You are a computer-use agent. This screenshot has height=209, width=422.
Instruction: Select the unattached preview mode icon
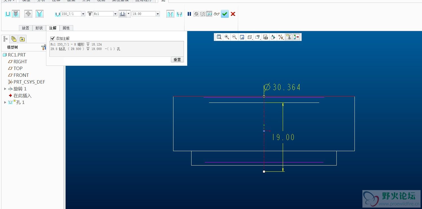click(203, 14)
